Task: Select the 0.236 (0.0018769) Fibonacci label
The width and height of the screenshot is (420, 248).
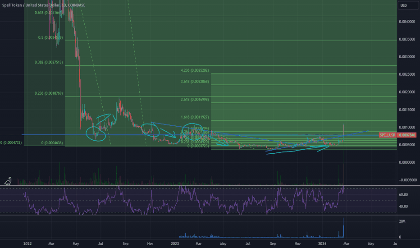Action: tap(49, 93)
